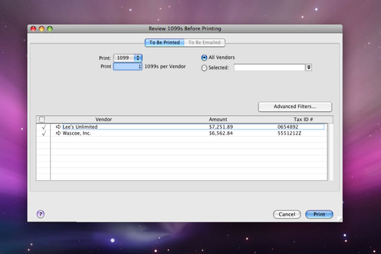Viewport: 381px width, 254px height.
Task: Choose the Selected radio button
Action: [x=204, y=68]
